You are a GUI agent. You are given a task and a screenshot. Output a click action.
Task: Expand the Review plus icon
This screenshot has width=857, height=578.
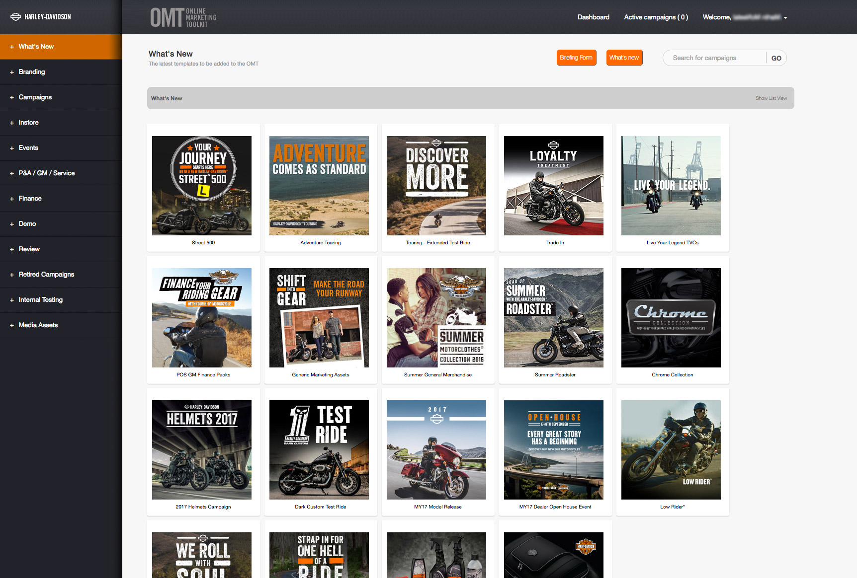[11, 250]
